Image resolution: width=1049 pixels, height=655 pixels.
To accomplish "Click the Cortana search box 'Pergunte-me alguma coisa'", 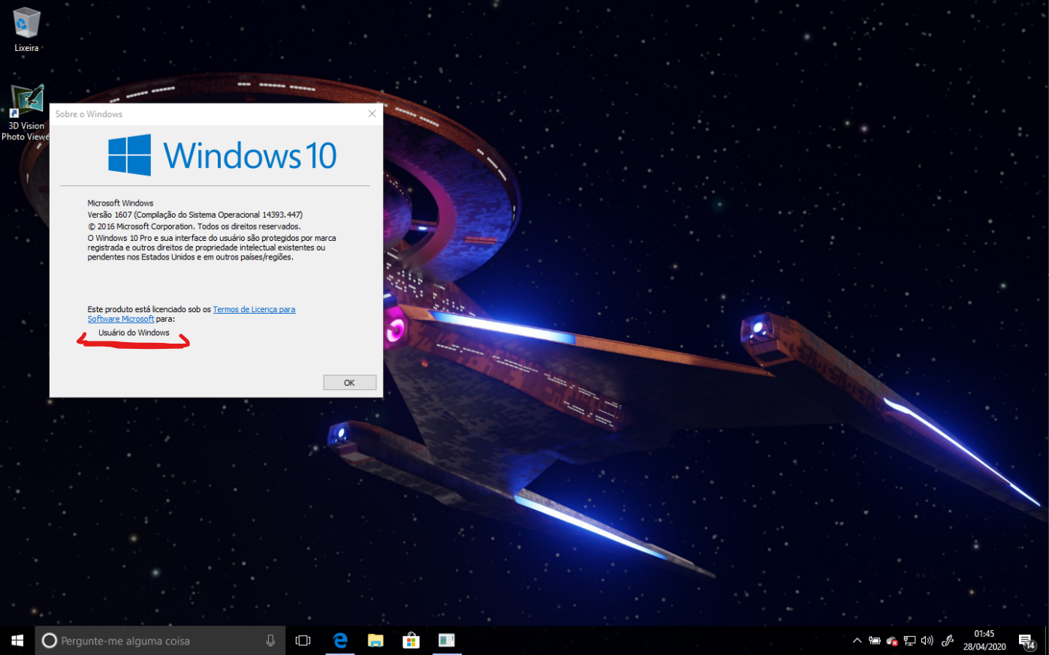I will 160,641.
